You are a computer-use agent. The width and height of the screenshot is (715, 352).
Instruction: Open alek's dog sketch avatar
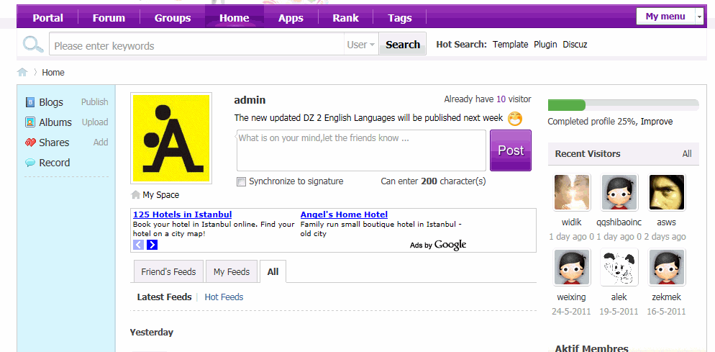click(x=619, y=267)
